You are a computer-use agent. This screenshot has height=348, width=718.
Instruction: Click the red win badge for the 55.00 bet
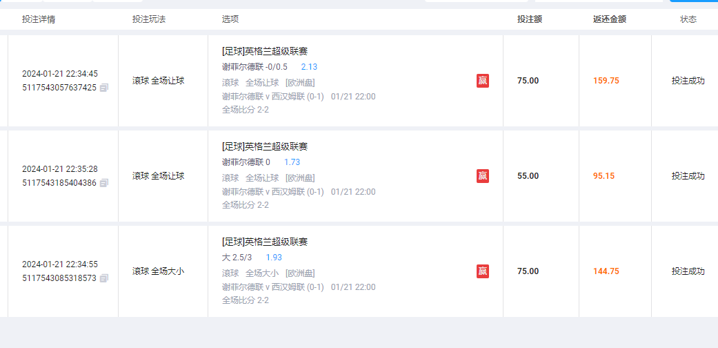tap(483, 176)
